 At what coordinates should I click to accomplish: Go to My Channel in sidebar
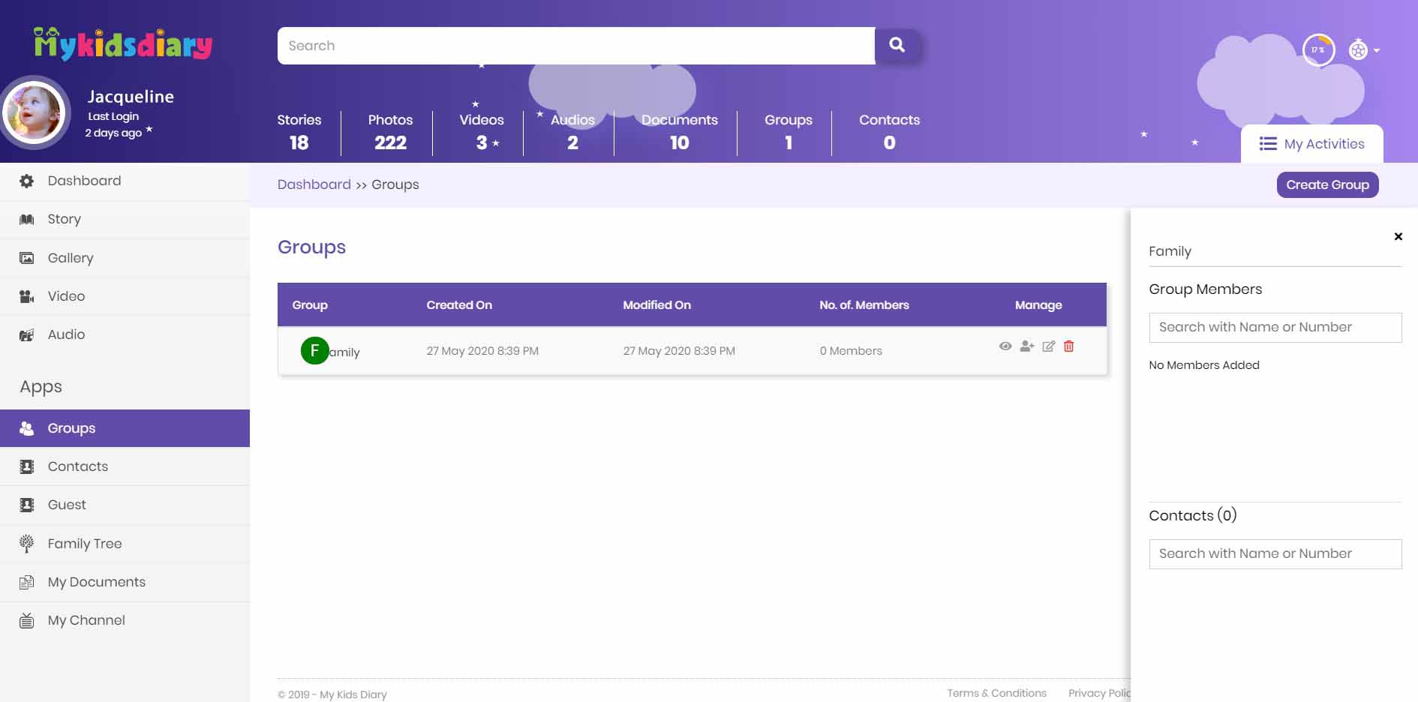click(x=86, y=620)
